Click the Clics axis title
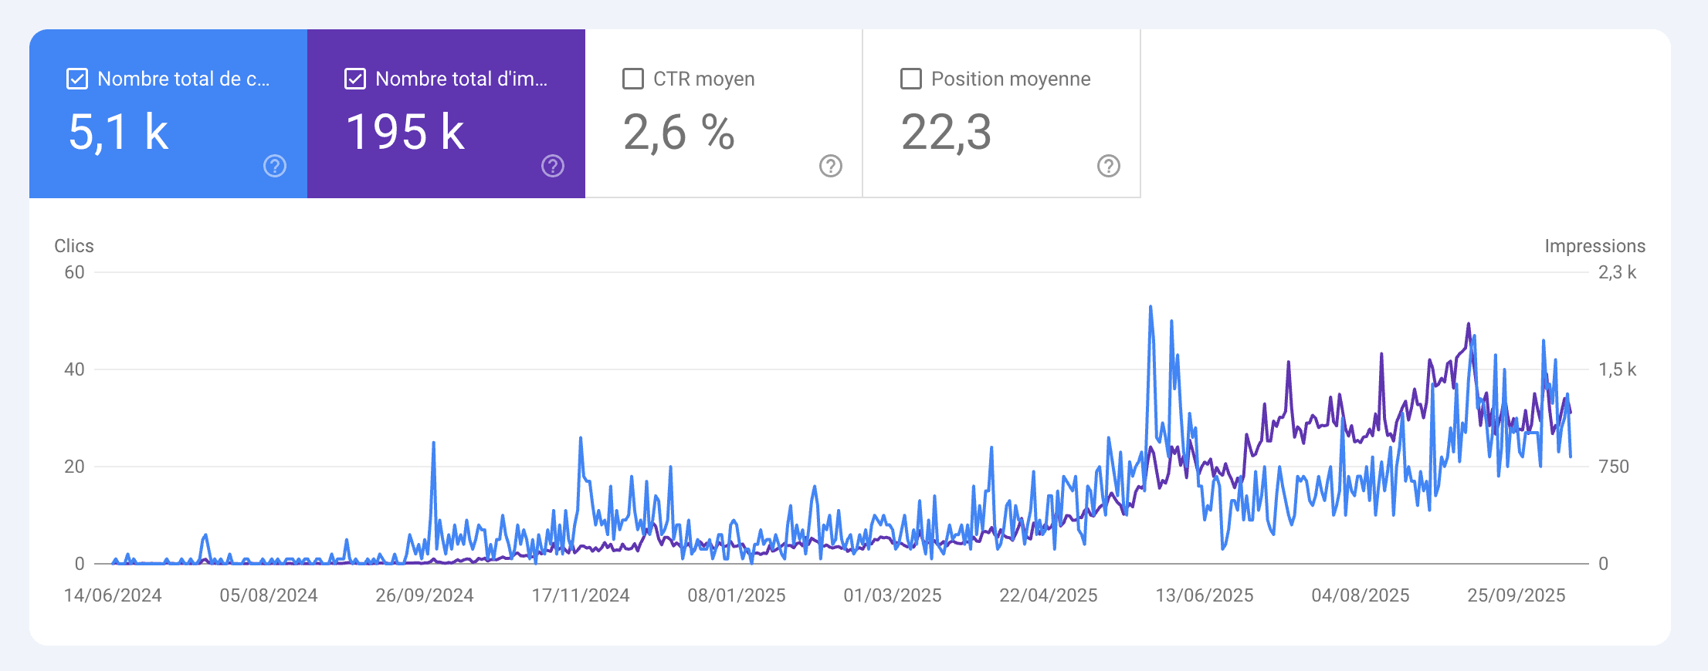 (x=74, y=246)
